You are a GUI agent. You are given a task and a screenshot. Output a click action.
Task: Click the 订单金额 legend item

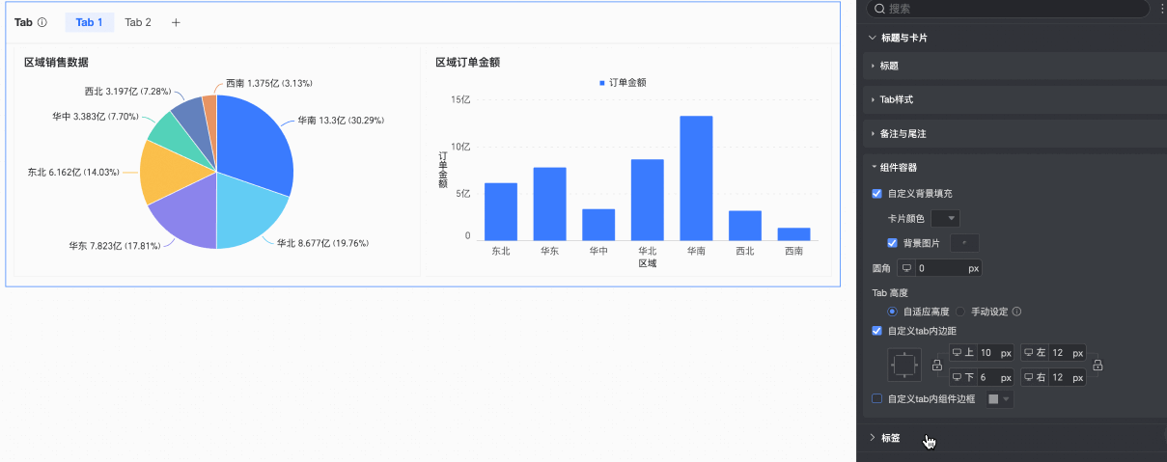(x=622, y=83)
